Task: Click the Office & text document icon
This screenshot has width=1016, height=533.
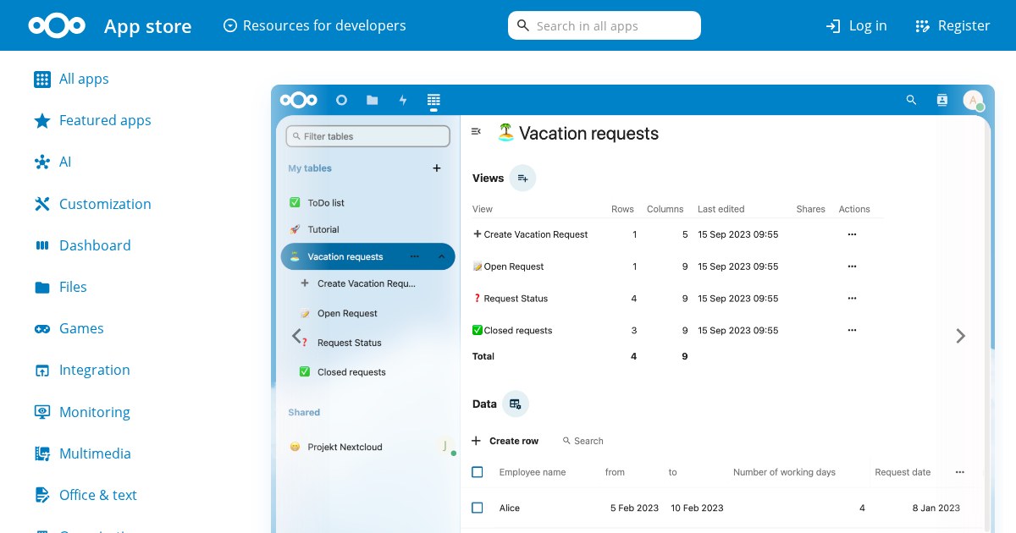Action: click(x=42, y=495)
